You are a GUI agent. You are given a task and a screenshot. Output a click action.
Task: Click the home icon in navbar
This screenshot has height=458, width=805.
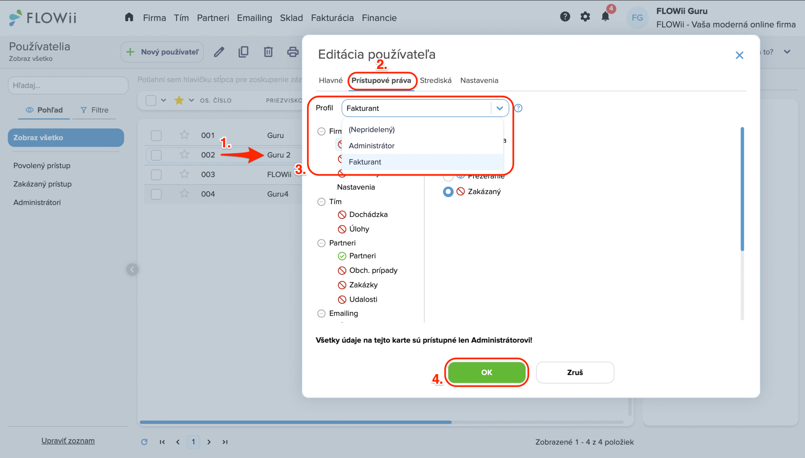pyautogui.click(x=129, y=17)
